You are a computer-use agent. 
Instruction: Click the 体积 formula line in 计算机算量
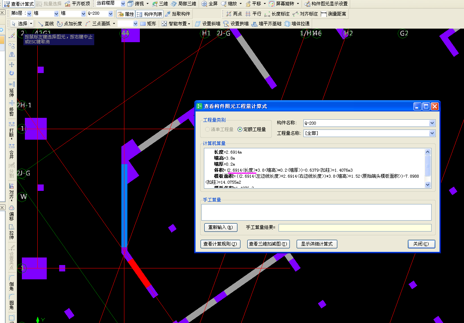pos(283,170)
